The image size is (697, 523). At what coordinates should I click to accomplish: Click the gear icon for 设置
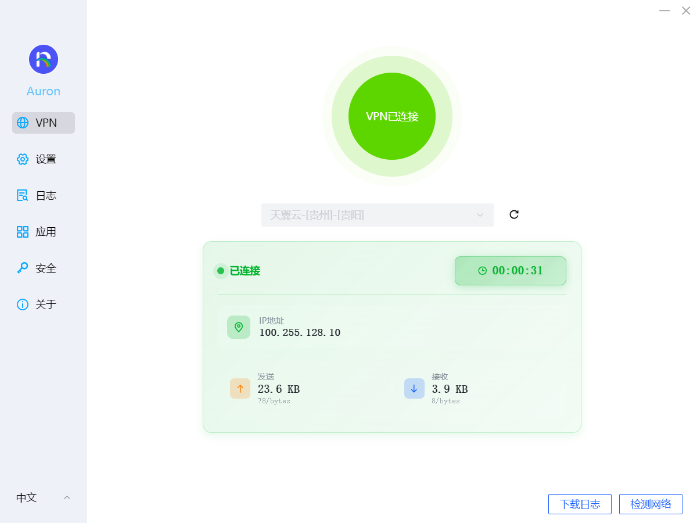[23, 159]
